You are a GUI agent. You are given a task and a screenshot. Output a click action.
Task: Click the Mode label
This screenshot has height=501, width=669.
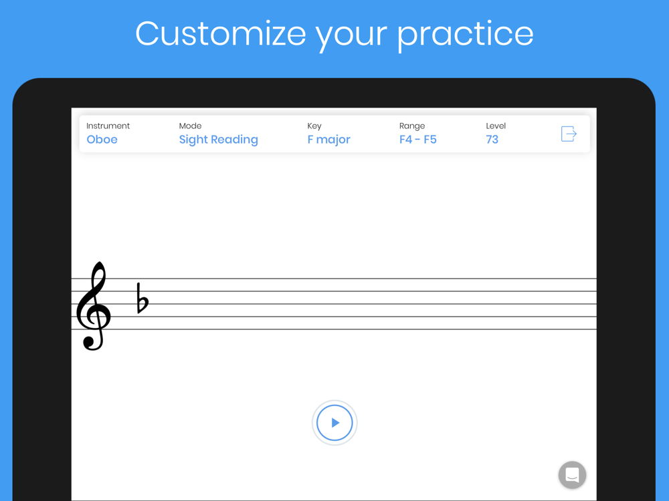point(190,126)
